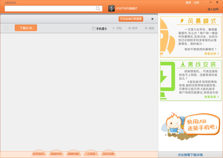Tick the select-all checkbox beside 下载队列

pos(6,28)
